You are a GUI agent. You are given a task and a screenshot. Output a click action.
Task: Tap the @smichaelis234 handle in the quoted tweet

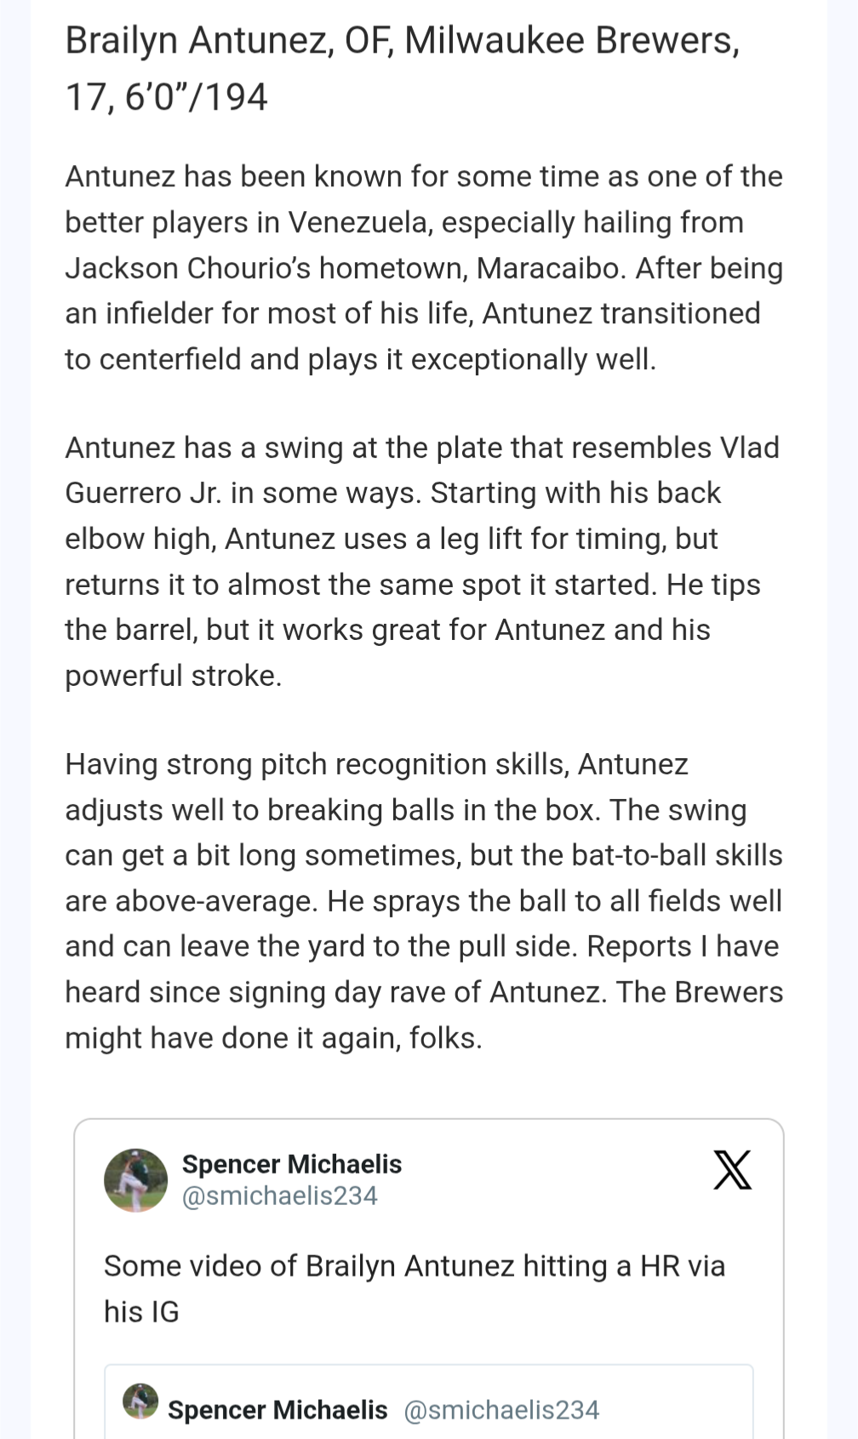(x=501, y=1410)
